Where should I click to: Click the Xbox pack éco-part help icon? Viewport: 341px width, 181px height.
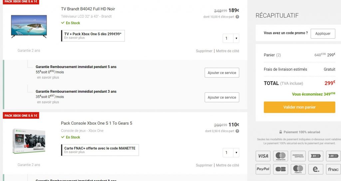[x=237, y=131]
